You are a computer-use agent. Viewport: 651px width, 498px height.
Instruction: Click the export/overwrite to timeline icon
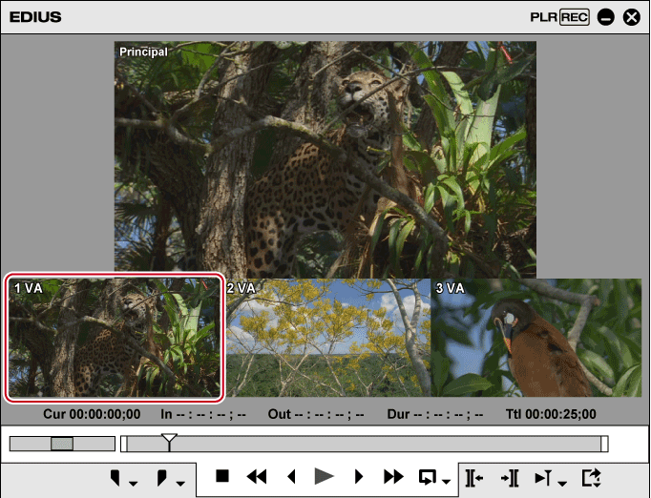pos(592,477)
